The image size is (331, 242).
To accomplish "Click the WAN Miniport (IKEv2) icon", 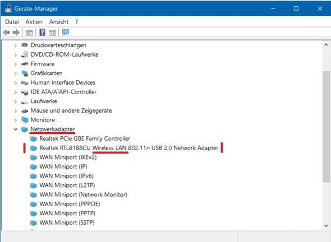I will click(33, 157).
